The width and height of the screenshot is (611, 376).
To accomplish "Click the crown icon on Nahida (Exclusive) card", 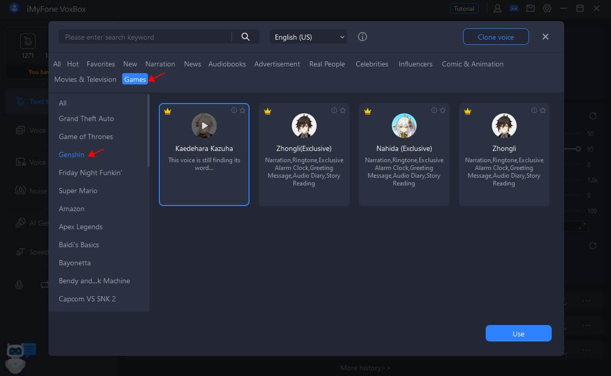I will click(368, 111).
